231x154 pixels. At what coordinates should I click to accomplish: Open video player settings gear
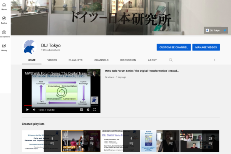88,110
